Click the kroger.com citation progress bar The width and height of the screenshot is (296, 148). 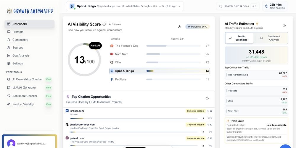(134, 118)
